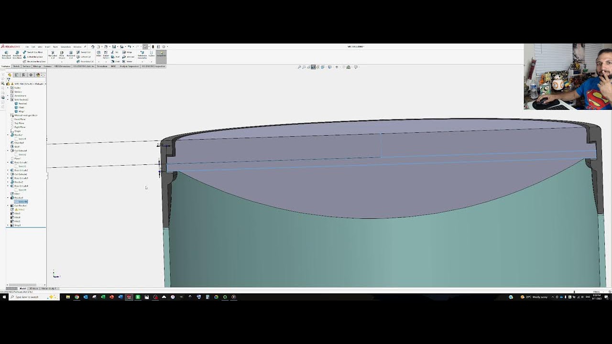Image resolution: width=612 pixels, height=344 pixels.
Task: Collapse the Revolve3 feature node
Action: (x=8, y=198)
